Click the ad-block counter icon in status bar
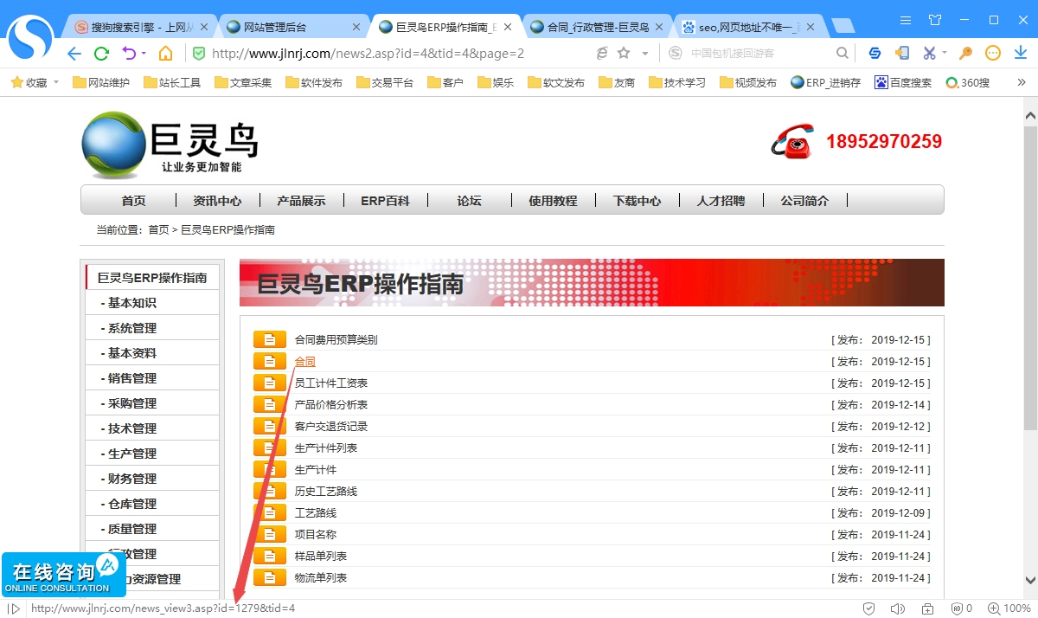The height and width of the screenshot is (618, 1038). 962,608
